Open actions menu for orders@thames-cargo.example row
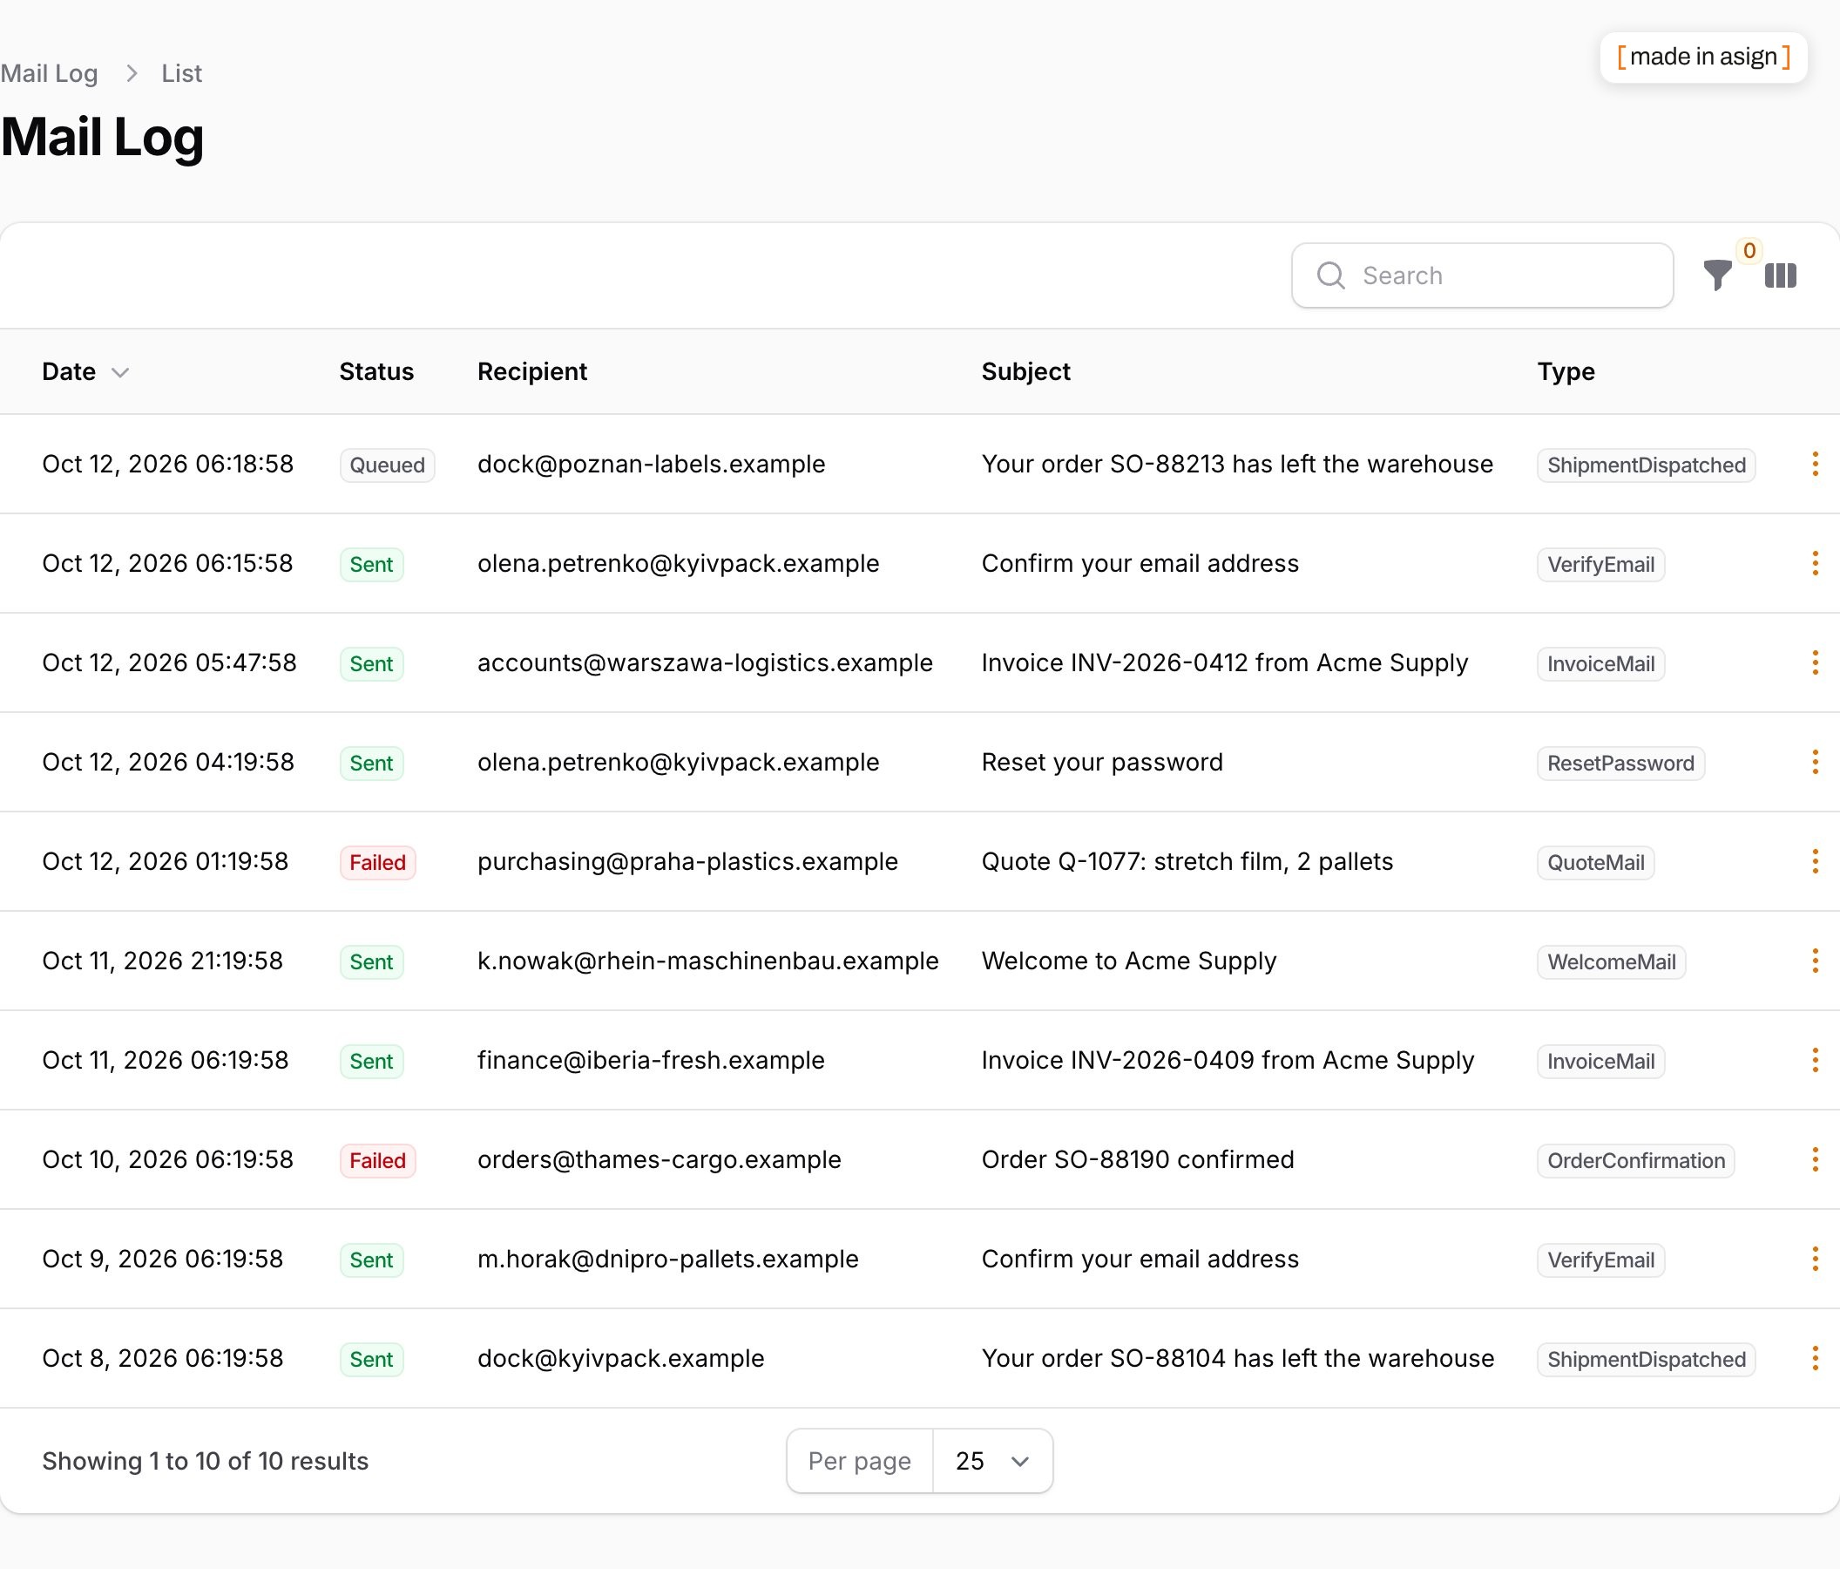Screen dimensions: 1840x1569 [x=1814, y=1160]
